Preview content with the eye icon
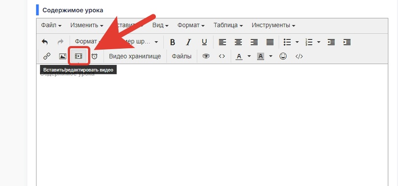Image resolution: width=398 pixels, height=186 pixels. [206, 56]
